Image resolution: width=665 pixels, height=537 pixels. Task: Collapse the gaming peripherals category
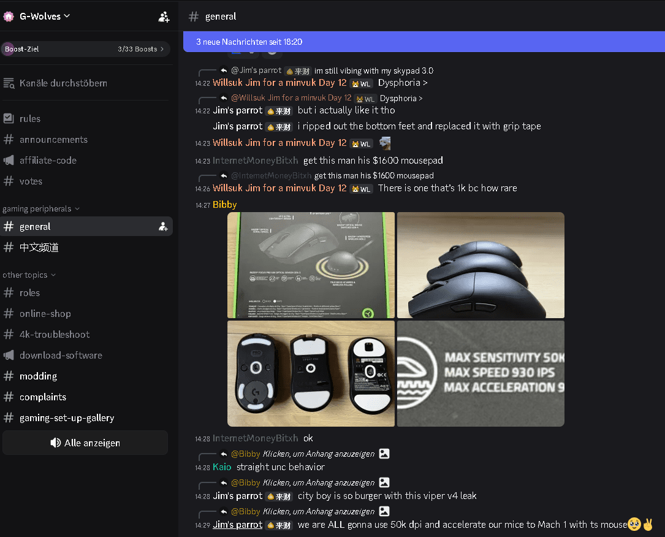click(x=41, y=208)
